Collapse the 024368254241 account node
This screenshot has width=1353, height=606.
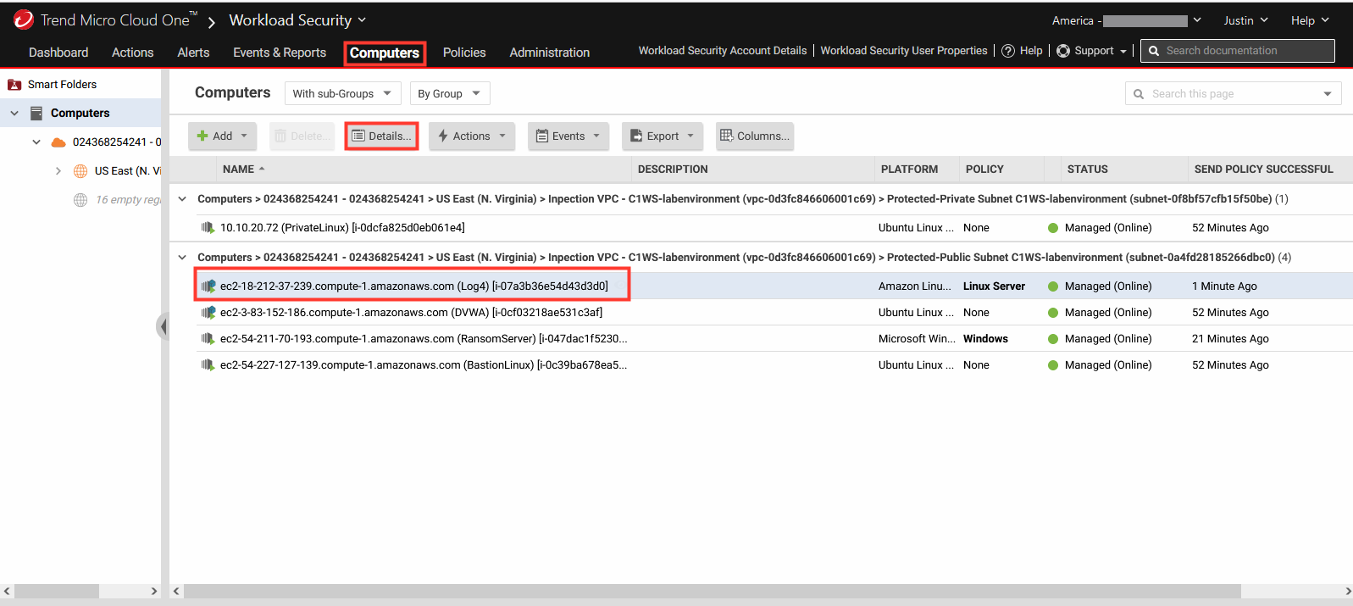point(36,142)
